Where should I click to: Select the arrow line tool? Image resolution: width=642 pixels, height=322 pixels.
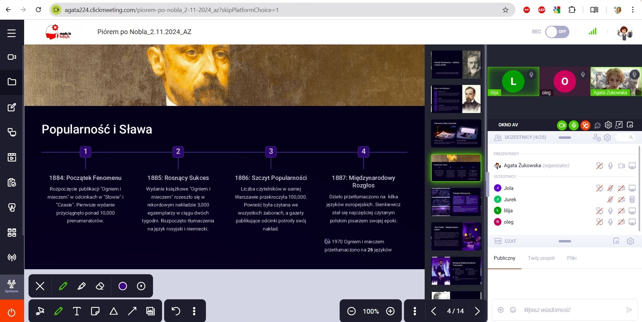132,311
